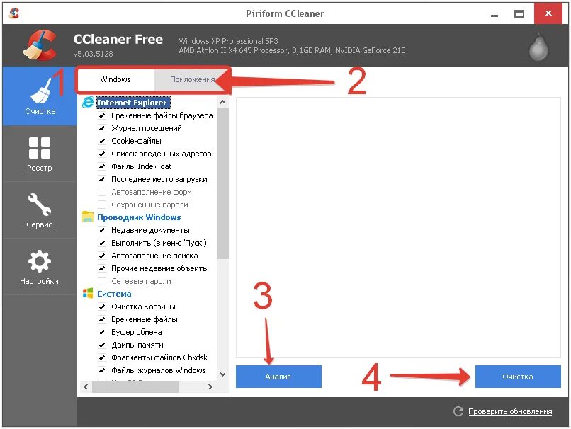The height and width of the screenshot is (429, 571).
Task: Click the Система Windows flag icon
Action: [x=88, y=293]
